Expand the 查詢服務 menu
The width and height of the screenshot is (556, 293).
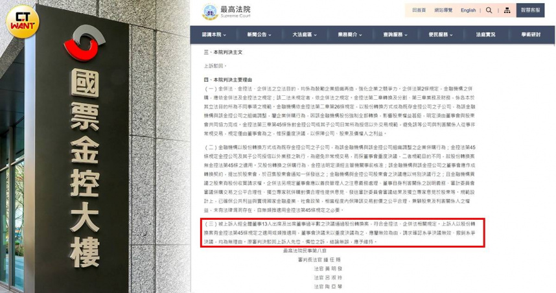(x=395, y=35)
